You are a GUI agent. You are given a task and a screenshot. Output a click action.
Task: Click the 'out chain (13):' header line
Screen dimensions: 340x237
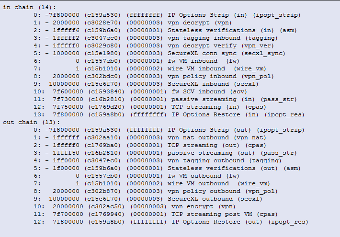tap(32, 122)
